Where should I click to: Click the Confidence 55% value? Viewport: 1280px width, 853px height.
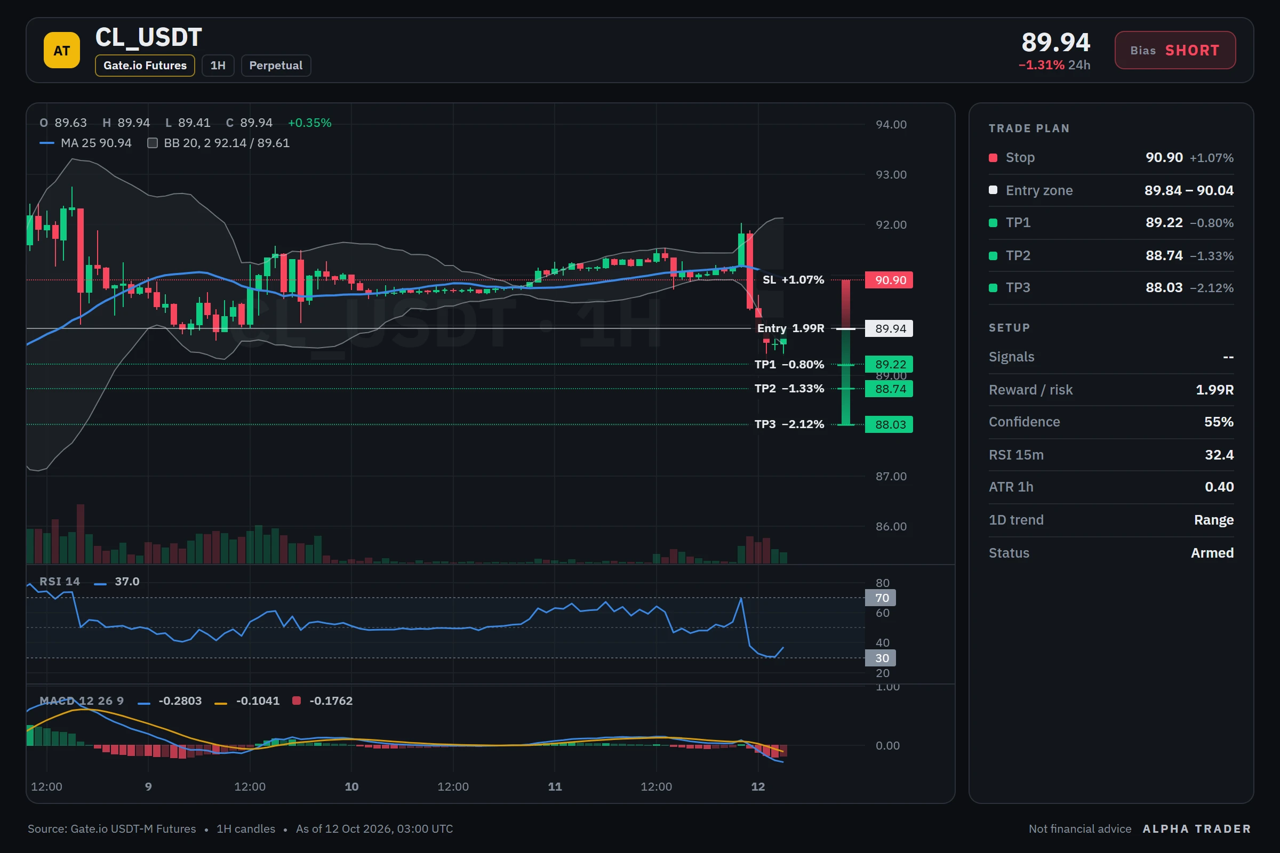pos(1219,422)
